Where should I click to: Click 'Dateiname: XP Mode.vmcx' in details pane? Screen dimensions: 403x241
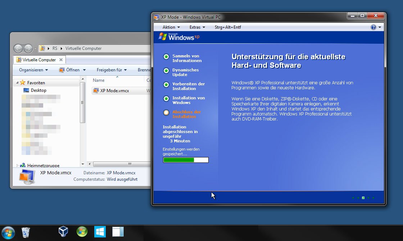[109, 173]
